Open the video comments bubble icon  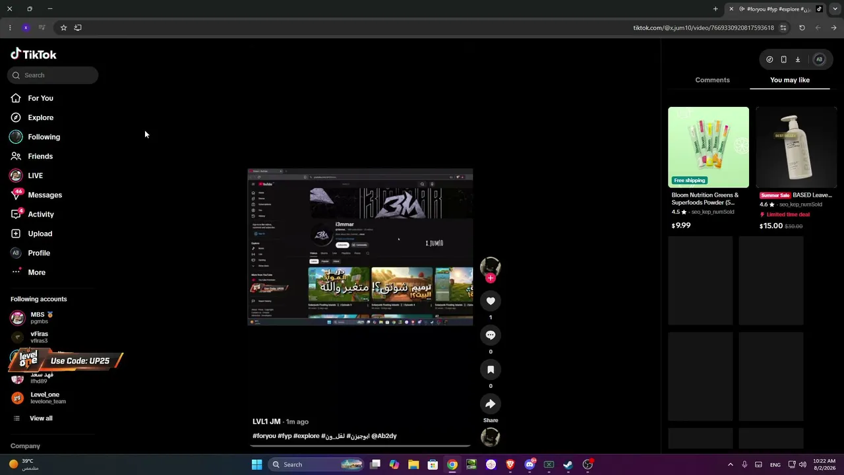click(x=490, y=335)
